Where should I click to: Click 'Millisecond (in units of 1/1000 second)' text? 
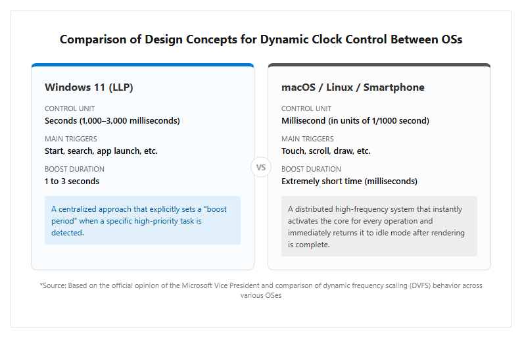click(355, 120)
